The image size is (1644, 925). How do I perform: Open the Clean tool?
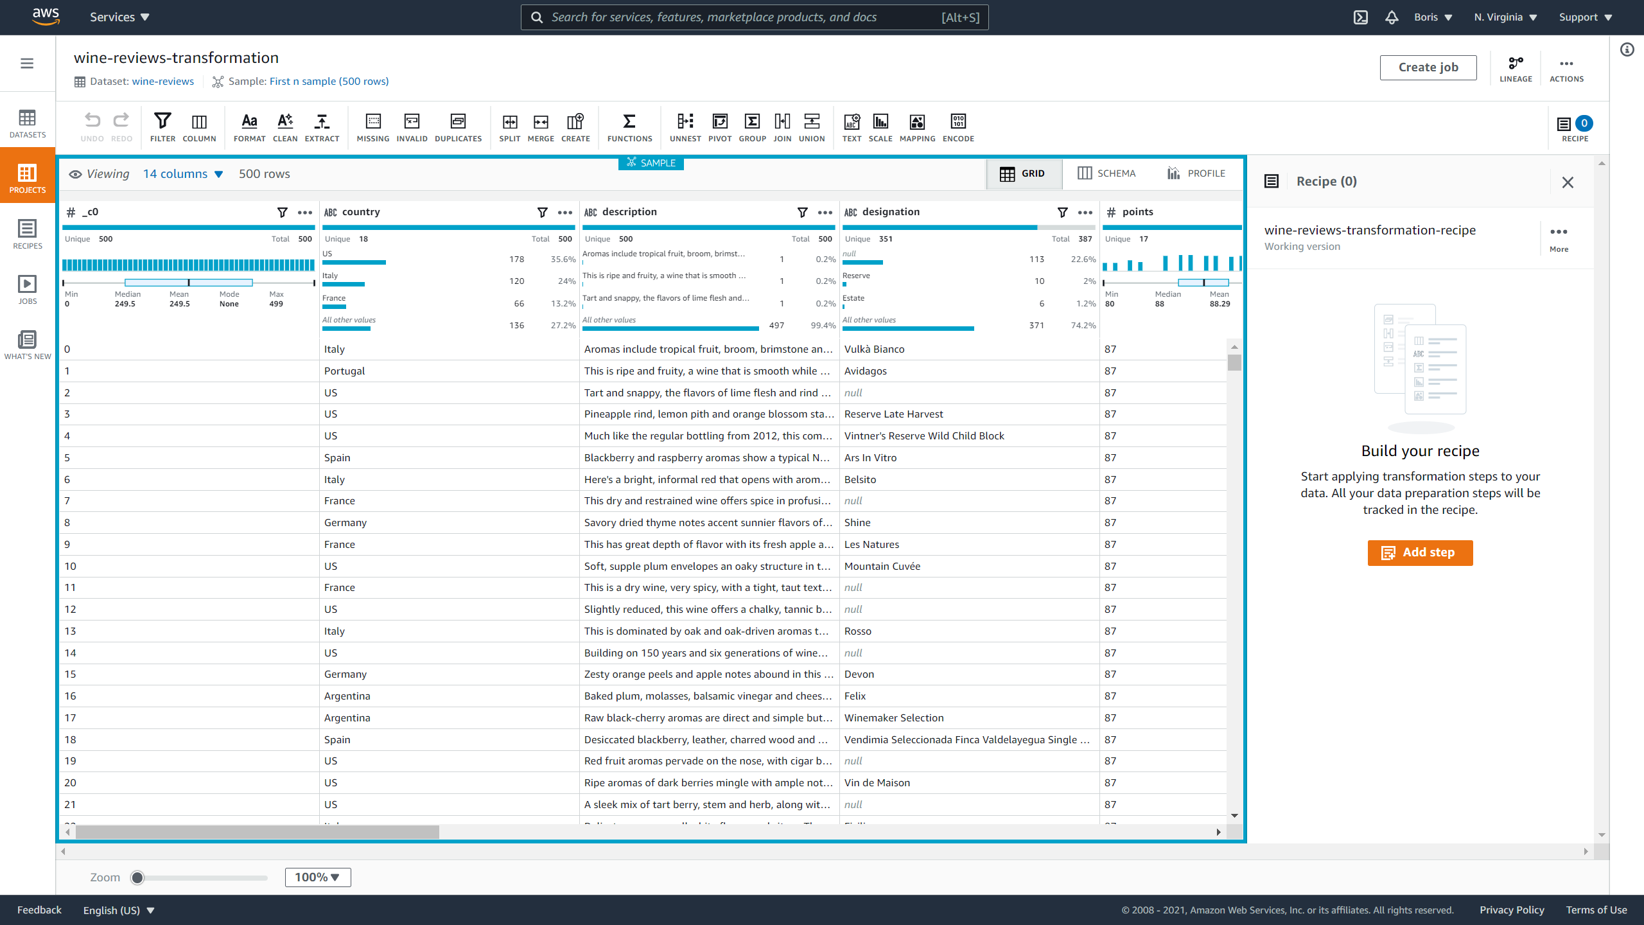click(x=285, y=127)
